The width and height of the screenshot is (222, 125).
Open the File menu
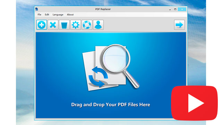pos(39,15)
